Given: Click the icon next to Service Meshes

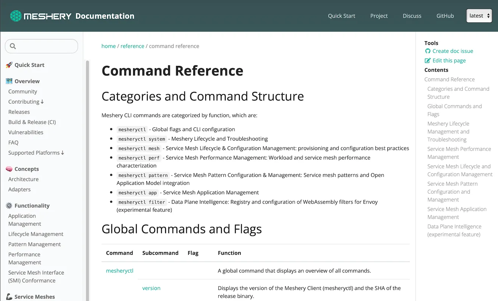Looking at the screenshot, I should coord(9,296).
